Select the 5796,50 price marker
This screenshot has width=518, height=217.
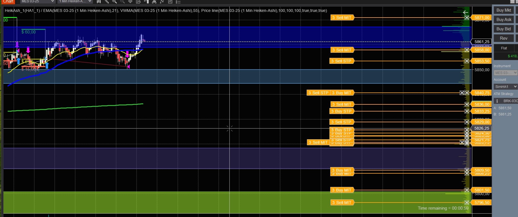481,203
